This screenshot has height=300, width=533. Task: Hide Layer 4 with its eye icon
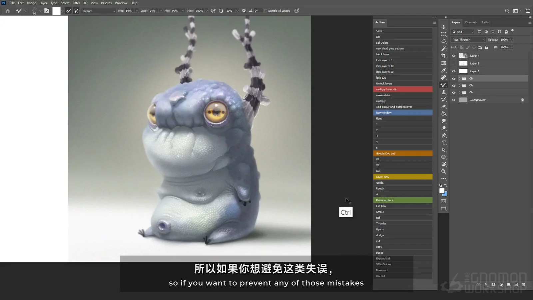point(454,56)
